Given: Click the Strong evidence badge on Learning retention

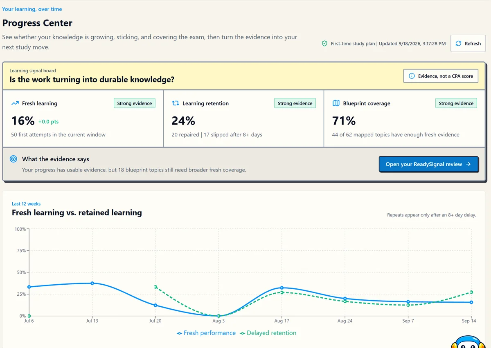Looking at the screenshot, I should [295, 103].
